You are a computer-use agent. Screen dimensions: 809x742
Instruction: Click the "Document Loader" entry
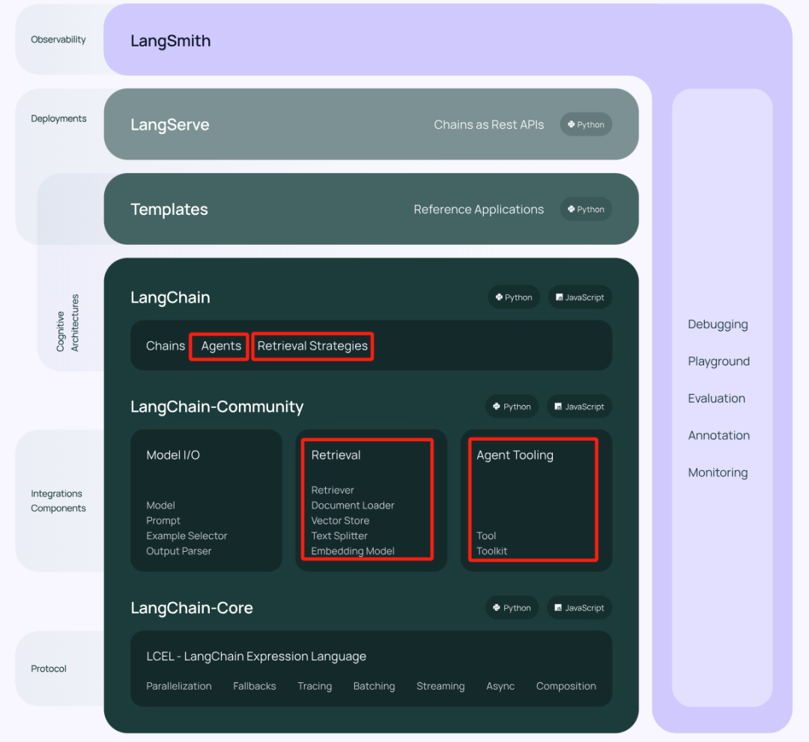(x=353, y=505)
